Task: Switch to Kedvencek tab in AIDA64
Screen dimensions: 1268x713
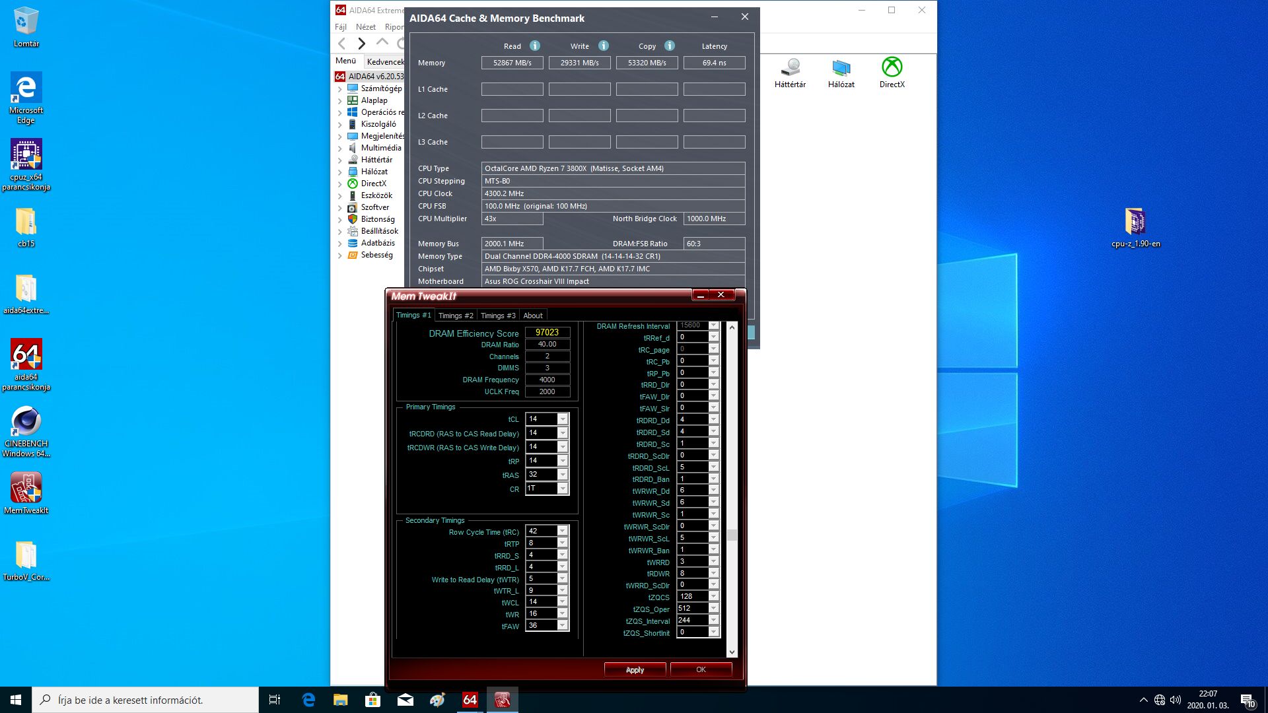Action: pos(385,61)
